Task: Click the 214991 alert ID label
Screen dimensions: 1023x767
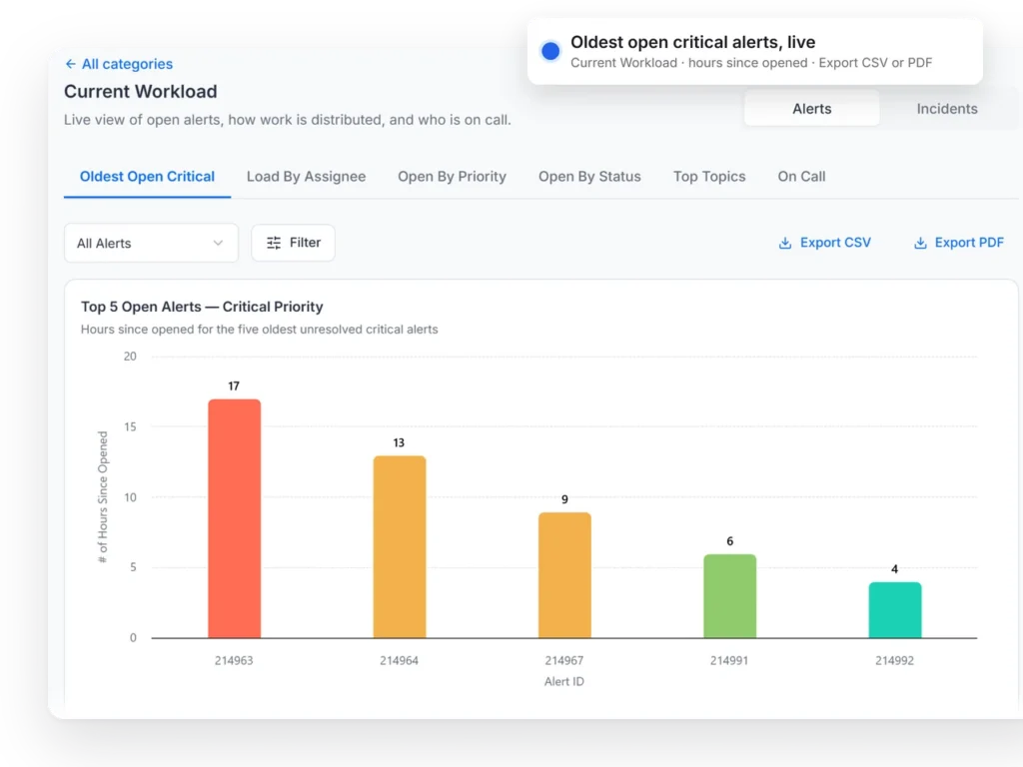Action: tap(728, 661)
